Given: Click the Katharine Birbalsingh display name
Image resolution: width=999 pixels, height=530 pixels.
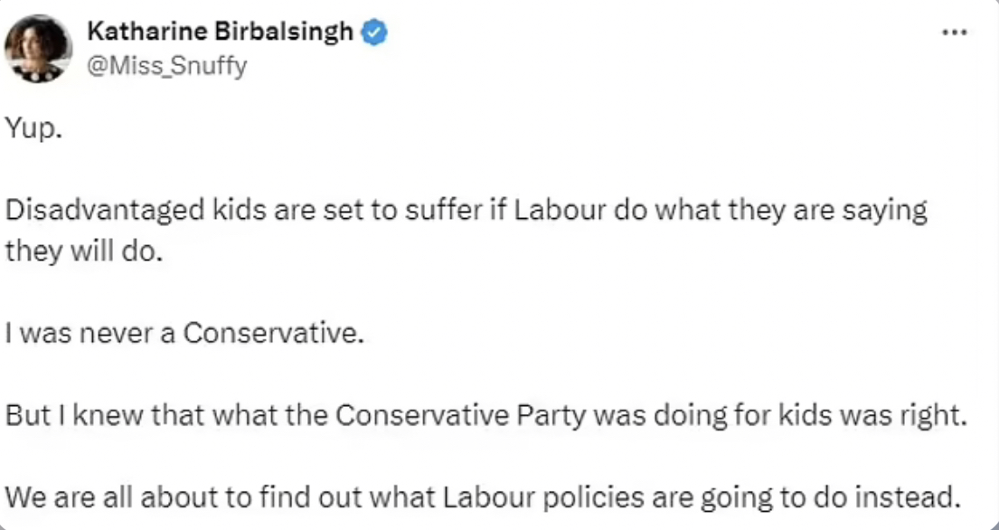Looking at the screenshot, I should coord(221,33).
